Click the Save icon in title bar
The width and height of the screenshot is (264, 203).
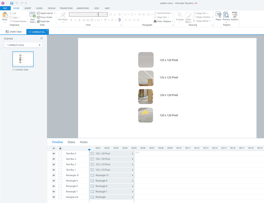[x=12, y=3]
